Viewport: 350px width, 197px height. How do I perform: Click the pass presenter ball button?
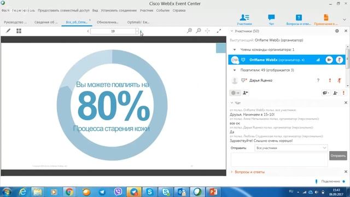[x=235, y=93]
